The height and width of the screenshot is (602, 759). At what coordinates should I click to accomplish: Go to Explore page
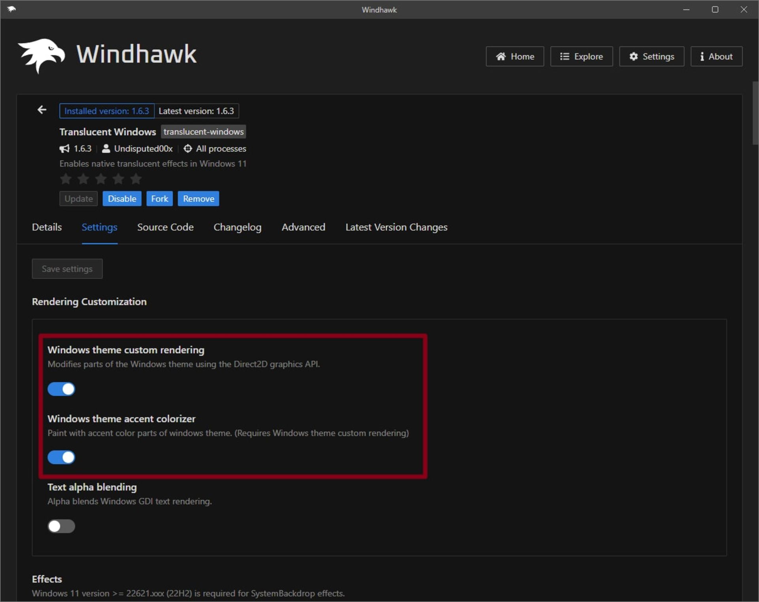coord(581,57)
